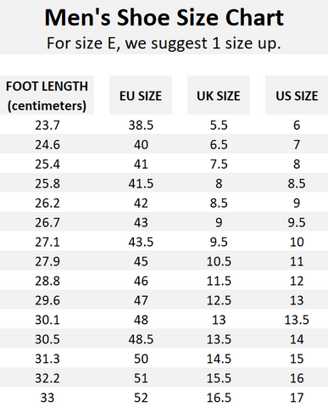Click the size E suggestion subtitle
328x407 pixels.
[x=164, y=43]
